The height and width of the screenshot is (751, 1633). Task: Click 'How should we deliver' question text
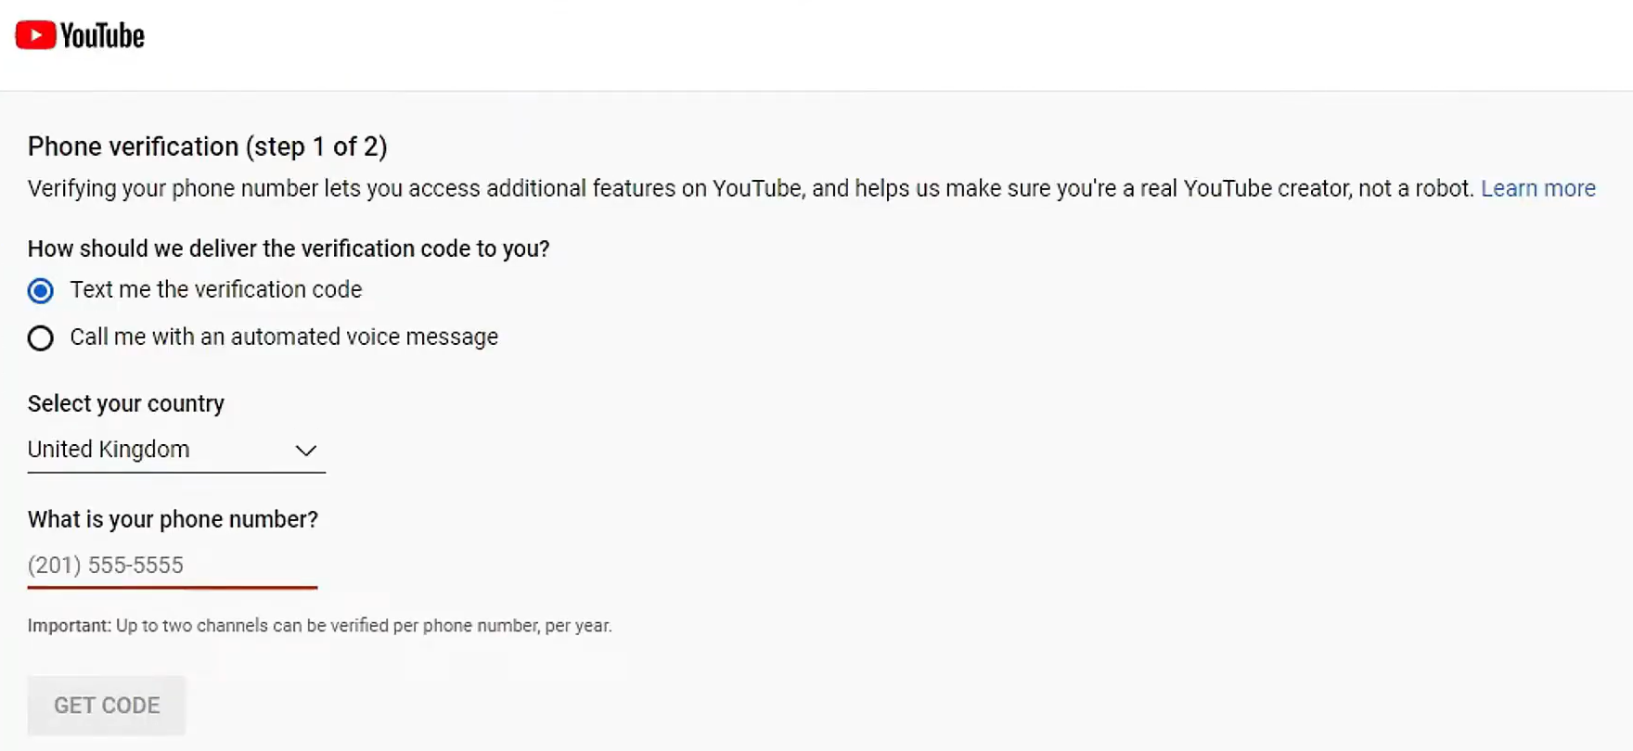click(289, 249)
